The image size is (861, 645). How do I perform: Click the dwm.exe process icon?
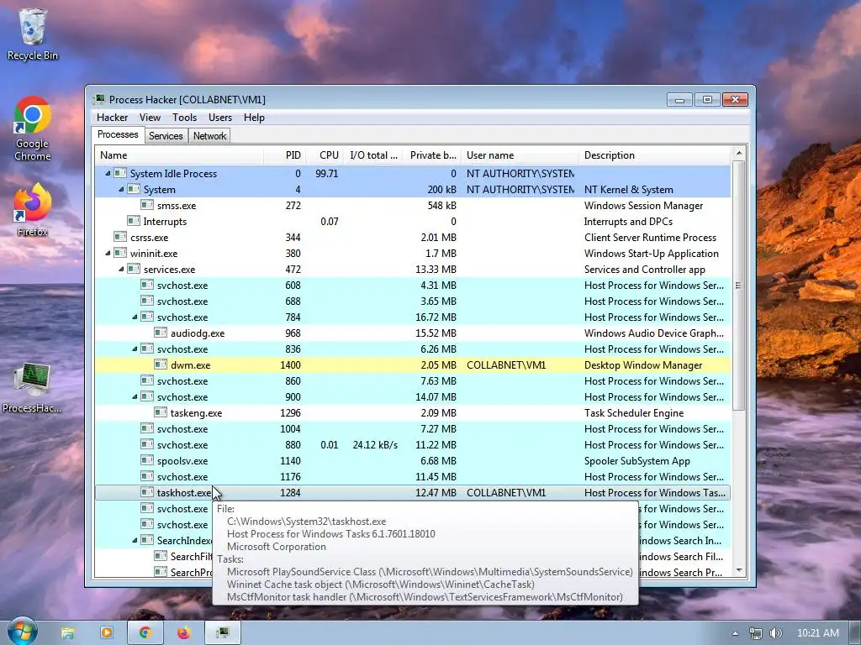pos(161,364)
